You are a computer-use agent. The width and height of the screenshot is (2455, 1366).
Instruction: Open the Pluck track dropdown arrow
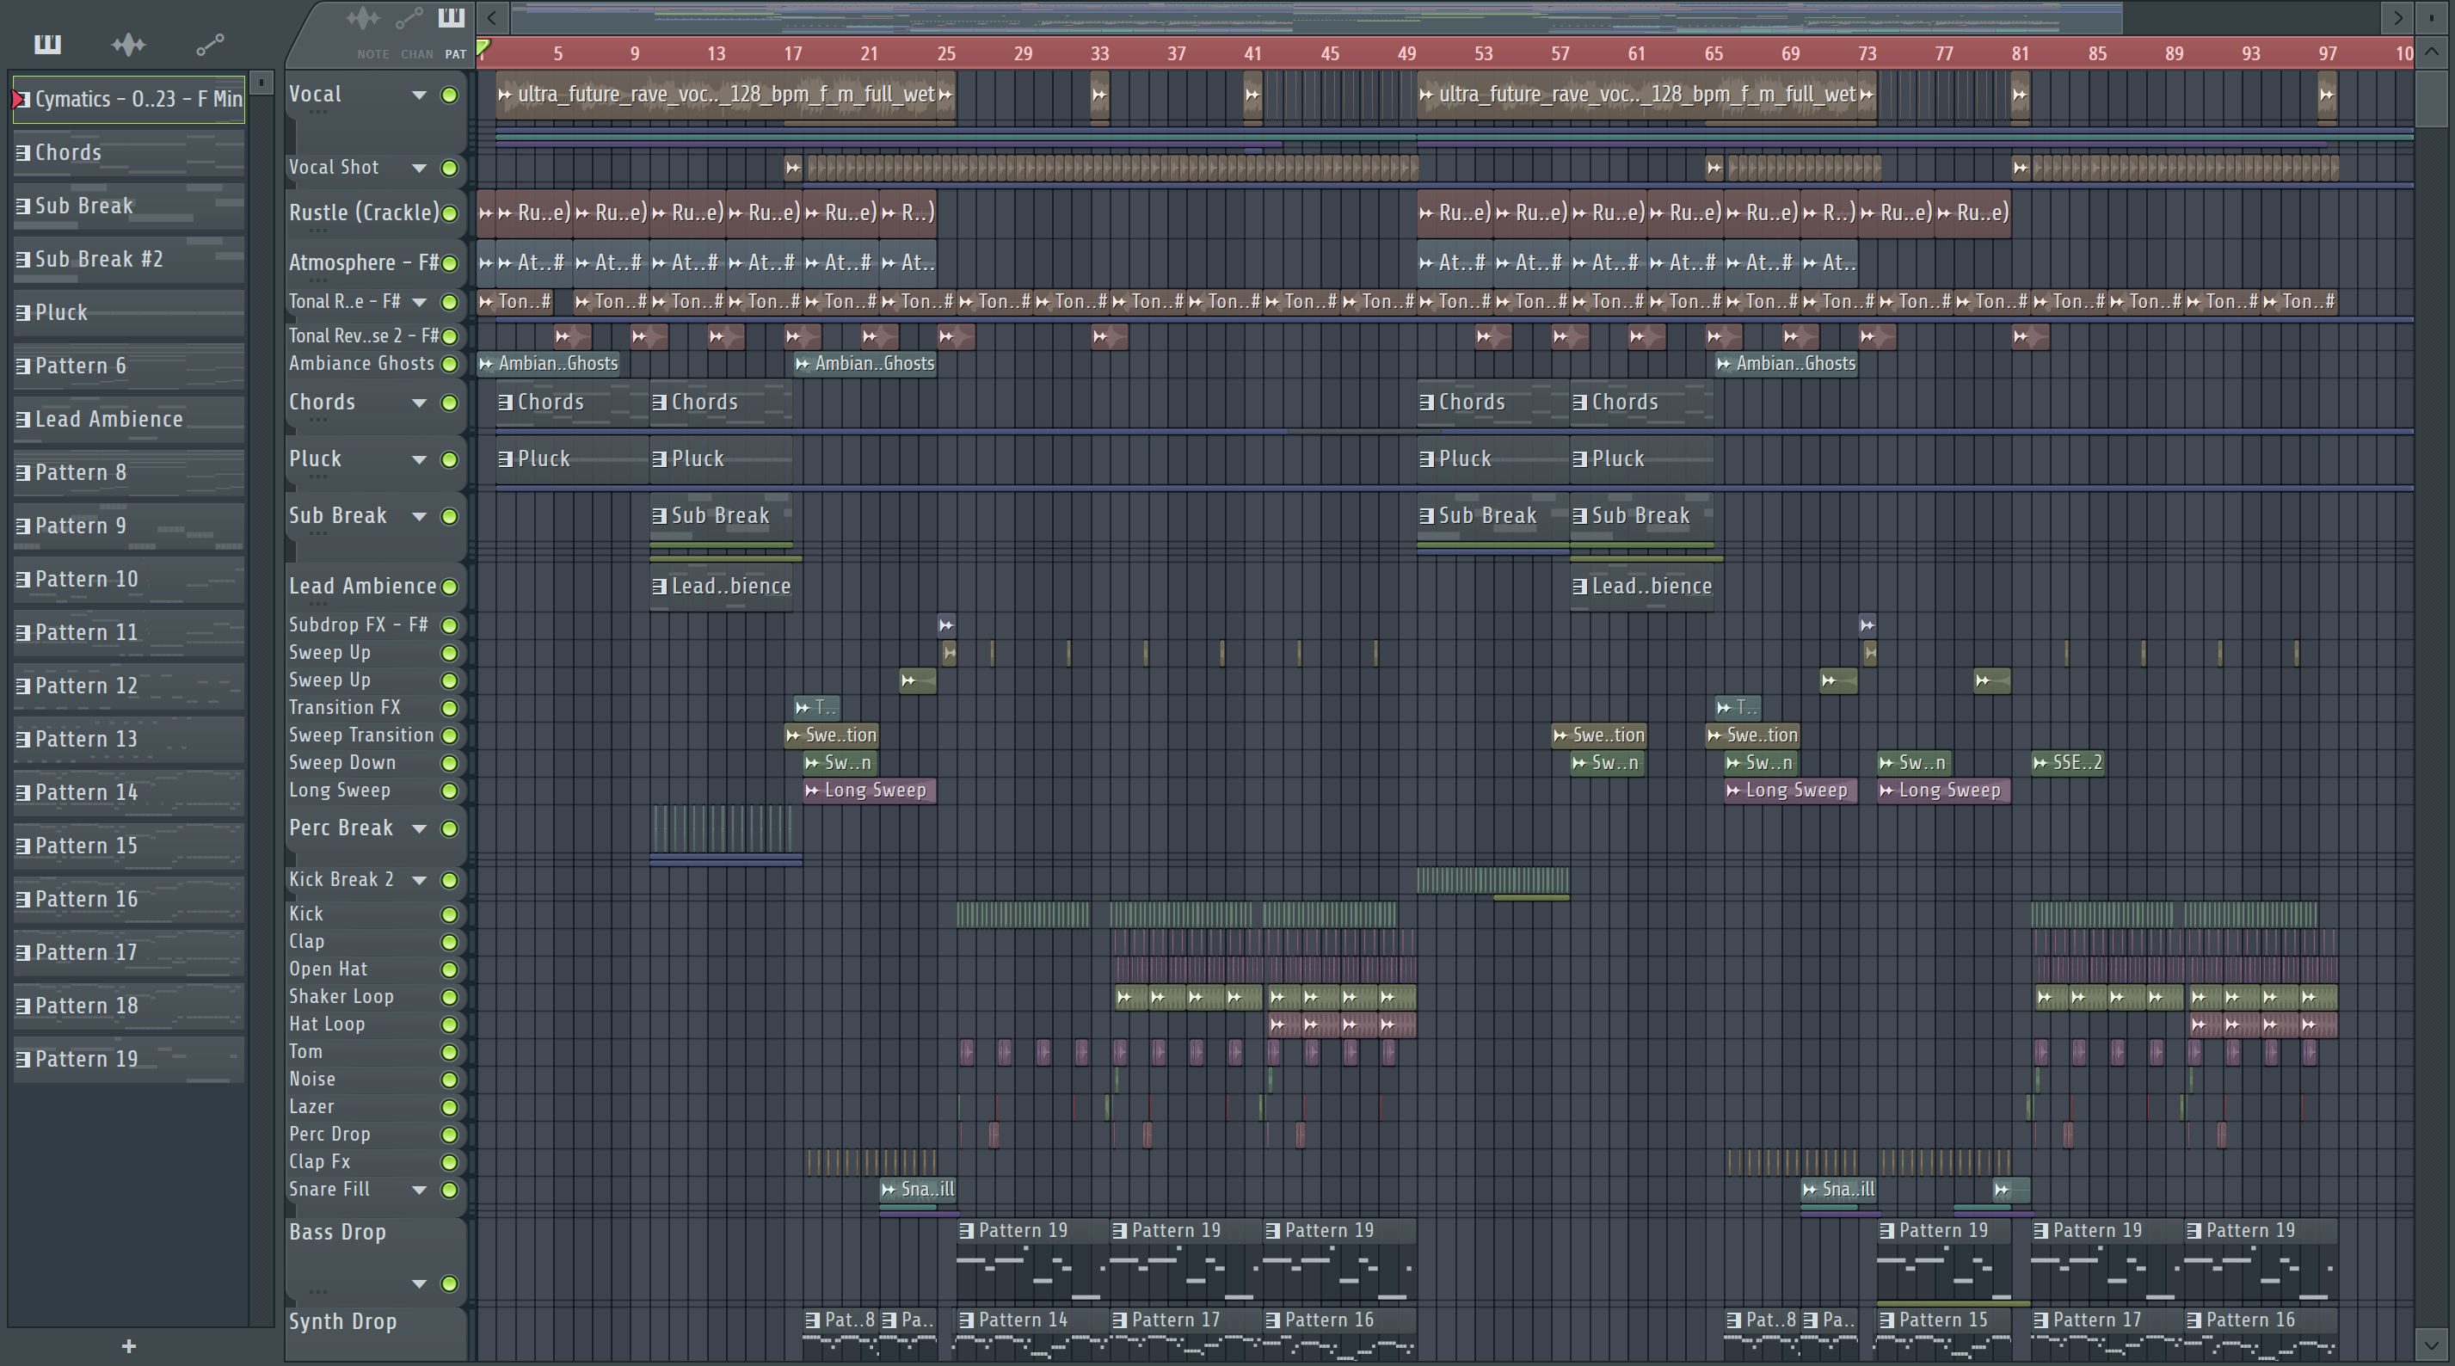[x=418, y=459]
